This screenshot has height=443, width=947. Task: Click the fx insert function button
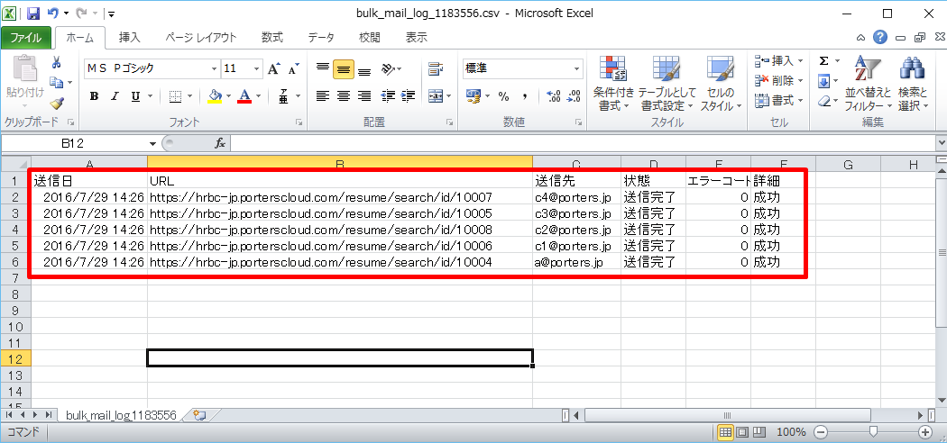[x=220, y=143]
